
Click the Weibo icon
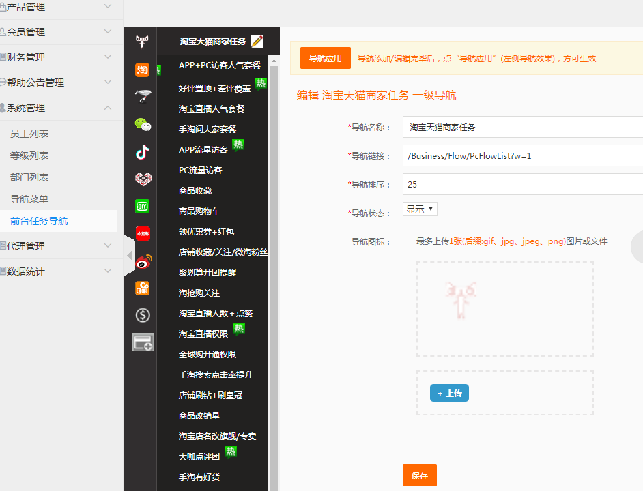pyautogui.click(x=142, y=261)
